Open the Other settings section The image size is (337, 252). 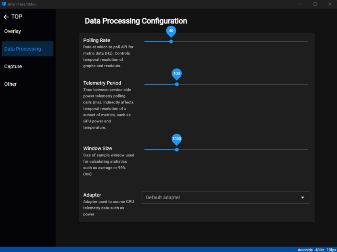27,84
